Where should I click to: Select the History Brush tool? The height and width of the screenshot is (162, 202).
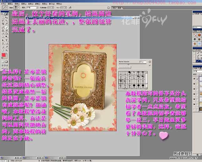tap(7, 31)
